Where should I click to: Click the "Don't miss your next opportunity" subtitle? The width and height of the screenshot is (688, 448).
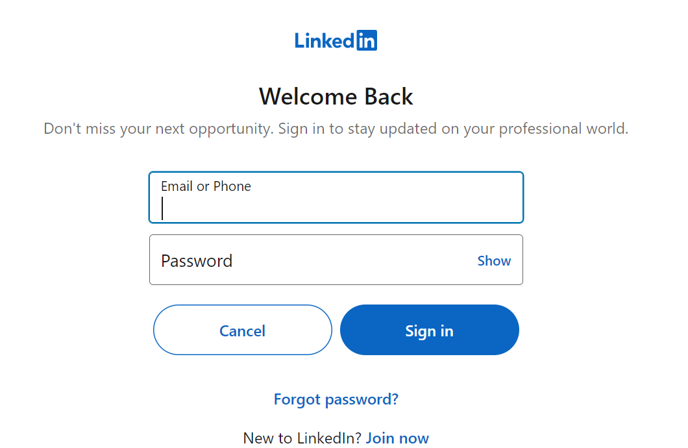coord(336,129)
